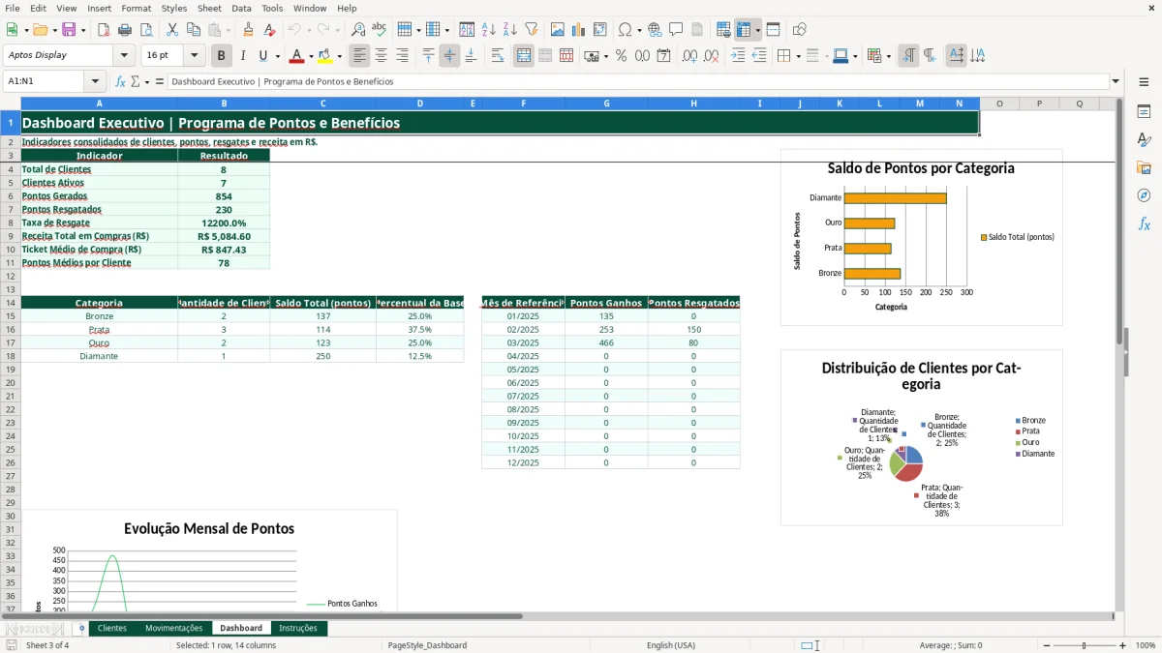Cut selection using the scissors icon

tap(172, 30)
